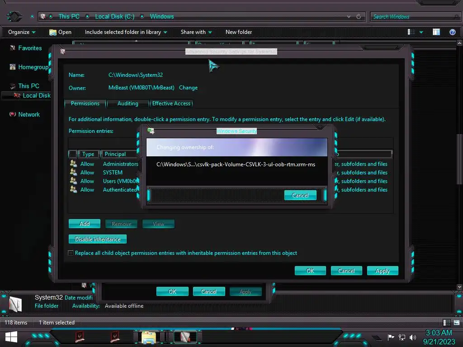Click the details view button in status bar
The width and height of the screenshot is (463, 347).
click(446, 323)
